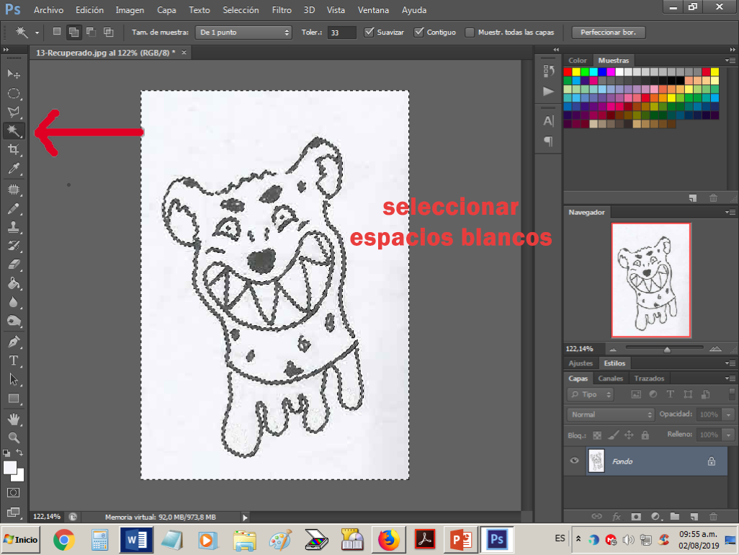Select the Type tool

(x=14, y=360)
